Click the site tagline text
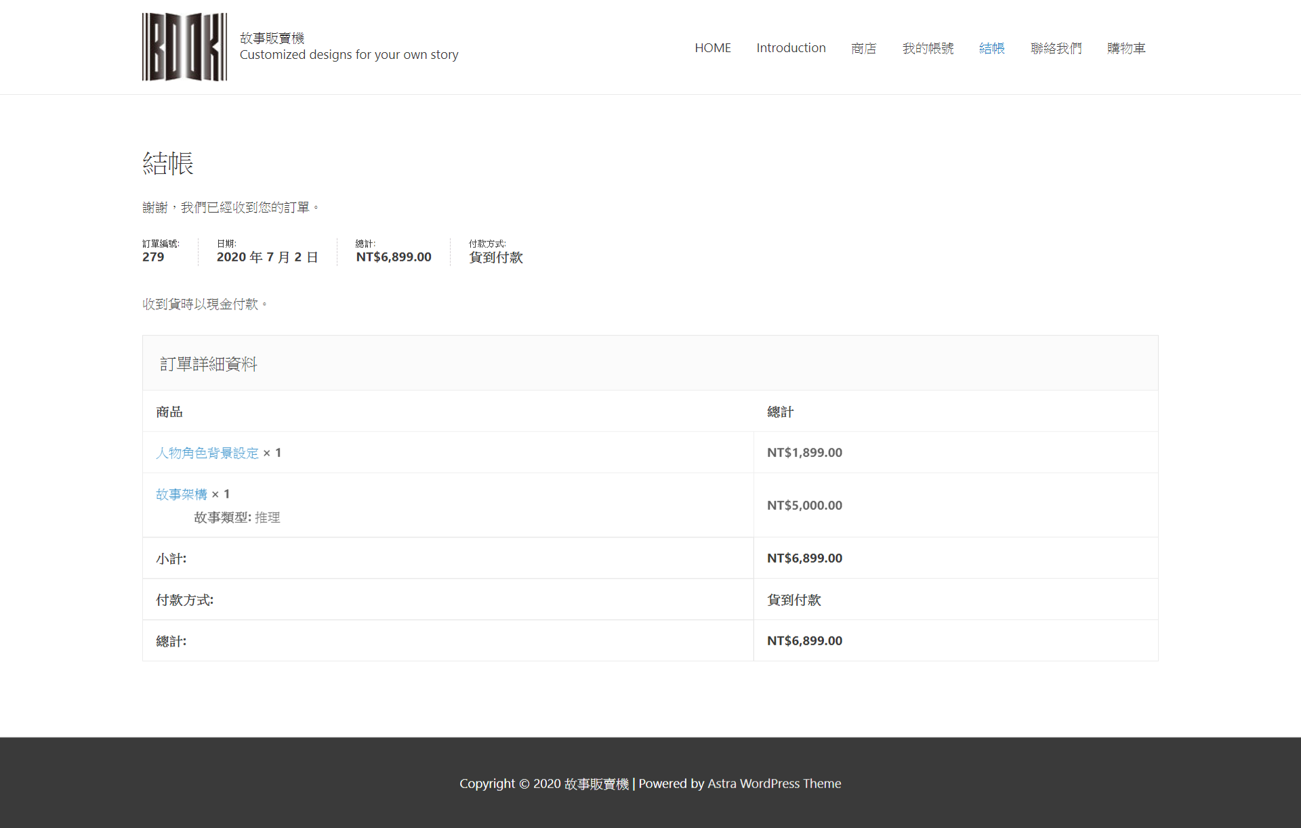 pos(348,55)
